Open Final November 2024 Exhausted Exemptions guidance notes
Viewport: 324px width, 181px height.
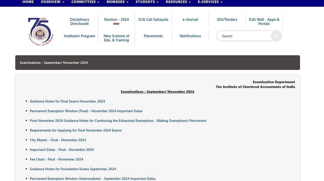click(118, 121)
